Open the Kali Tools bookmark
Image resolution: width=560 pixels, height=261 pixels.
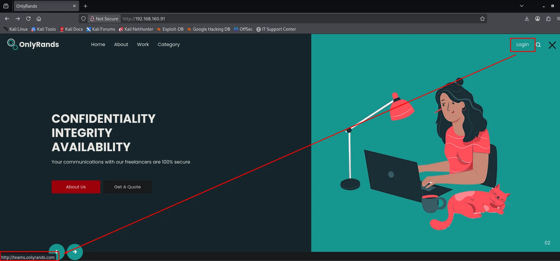[44, 29]
